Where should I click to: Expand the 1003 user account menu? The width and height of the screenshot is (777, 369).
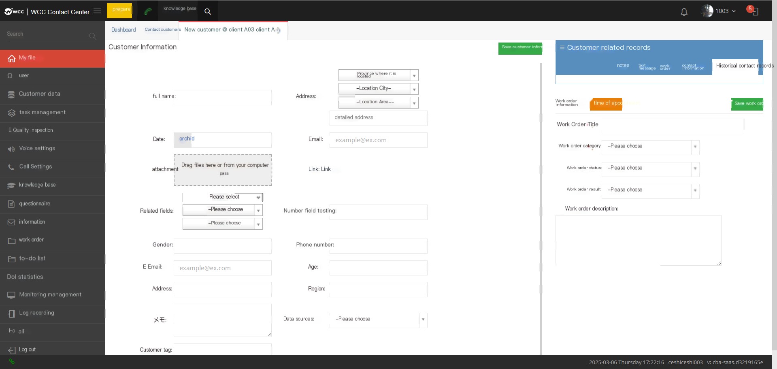coord(725,11)
